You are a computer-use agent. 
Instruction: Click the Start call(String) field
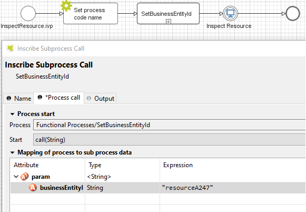pos(169,140)
